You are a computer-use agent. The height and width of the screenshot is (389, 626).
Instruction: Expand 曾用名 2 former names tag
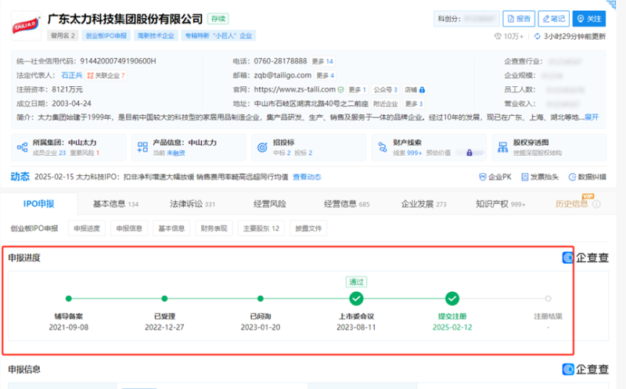pyautogui.click(x=63, y=35)
